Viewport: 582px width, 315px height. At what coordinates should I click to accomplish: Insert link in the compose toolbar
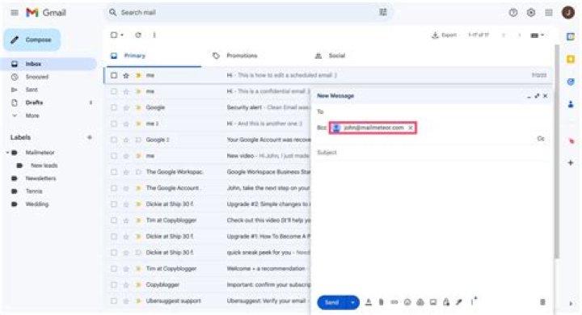[x=394, y=302]
